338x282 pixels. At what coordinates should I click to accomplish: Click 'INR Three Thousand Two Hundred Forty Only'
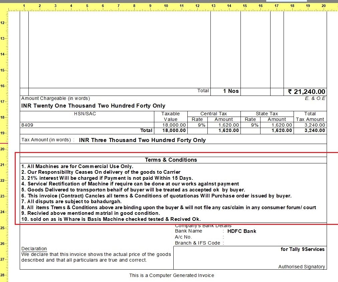coord(142,140)
